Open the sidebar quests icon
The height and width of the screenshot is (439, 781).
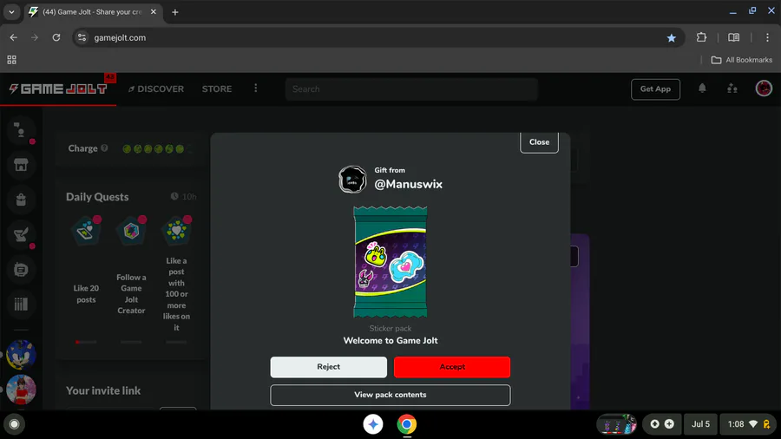pos(21,234)
